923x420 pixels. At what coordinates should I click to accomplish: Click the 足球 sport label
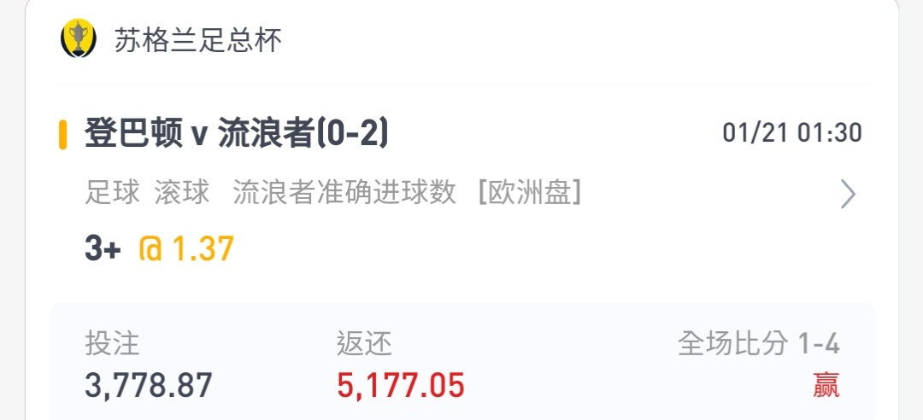tap(113, 192)
